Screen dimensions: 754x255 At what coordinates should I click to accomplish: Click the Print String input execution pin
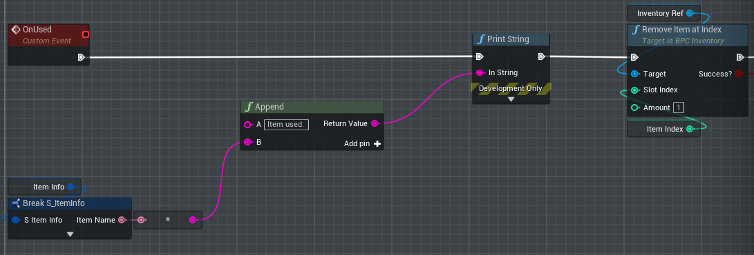tap(480, 57)
